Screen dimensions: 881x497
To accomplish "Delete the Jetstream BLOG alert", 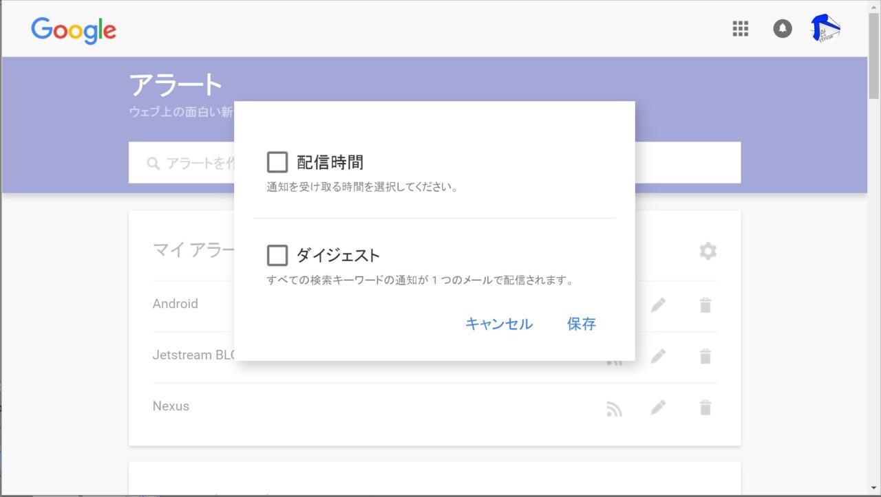I will pyautogui.click(x=705, y=356).
